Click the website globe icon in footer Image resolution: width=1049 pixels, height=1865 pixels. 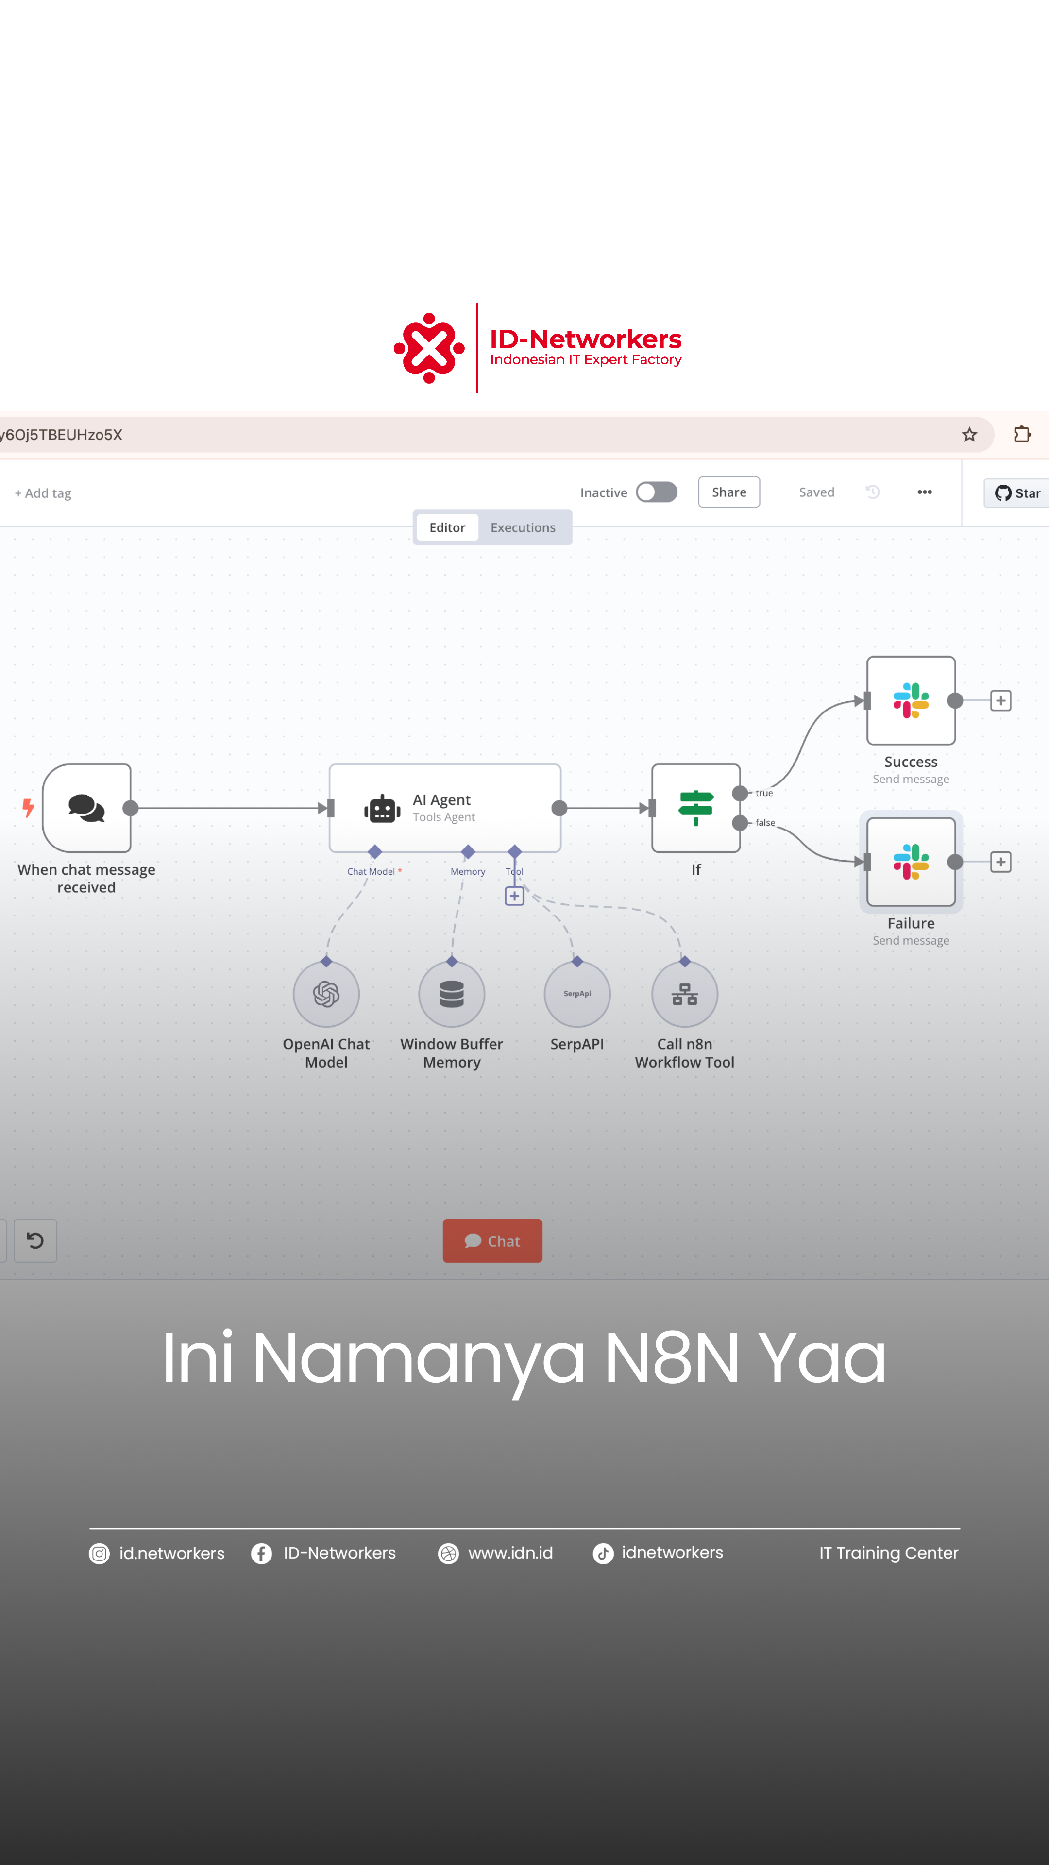pyautogui.click(x=448, y=1554)
